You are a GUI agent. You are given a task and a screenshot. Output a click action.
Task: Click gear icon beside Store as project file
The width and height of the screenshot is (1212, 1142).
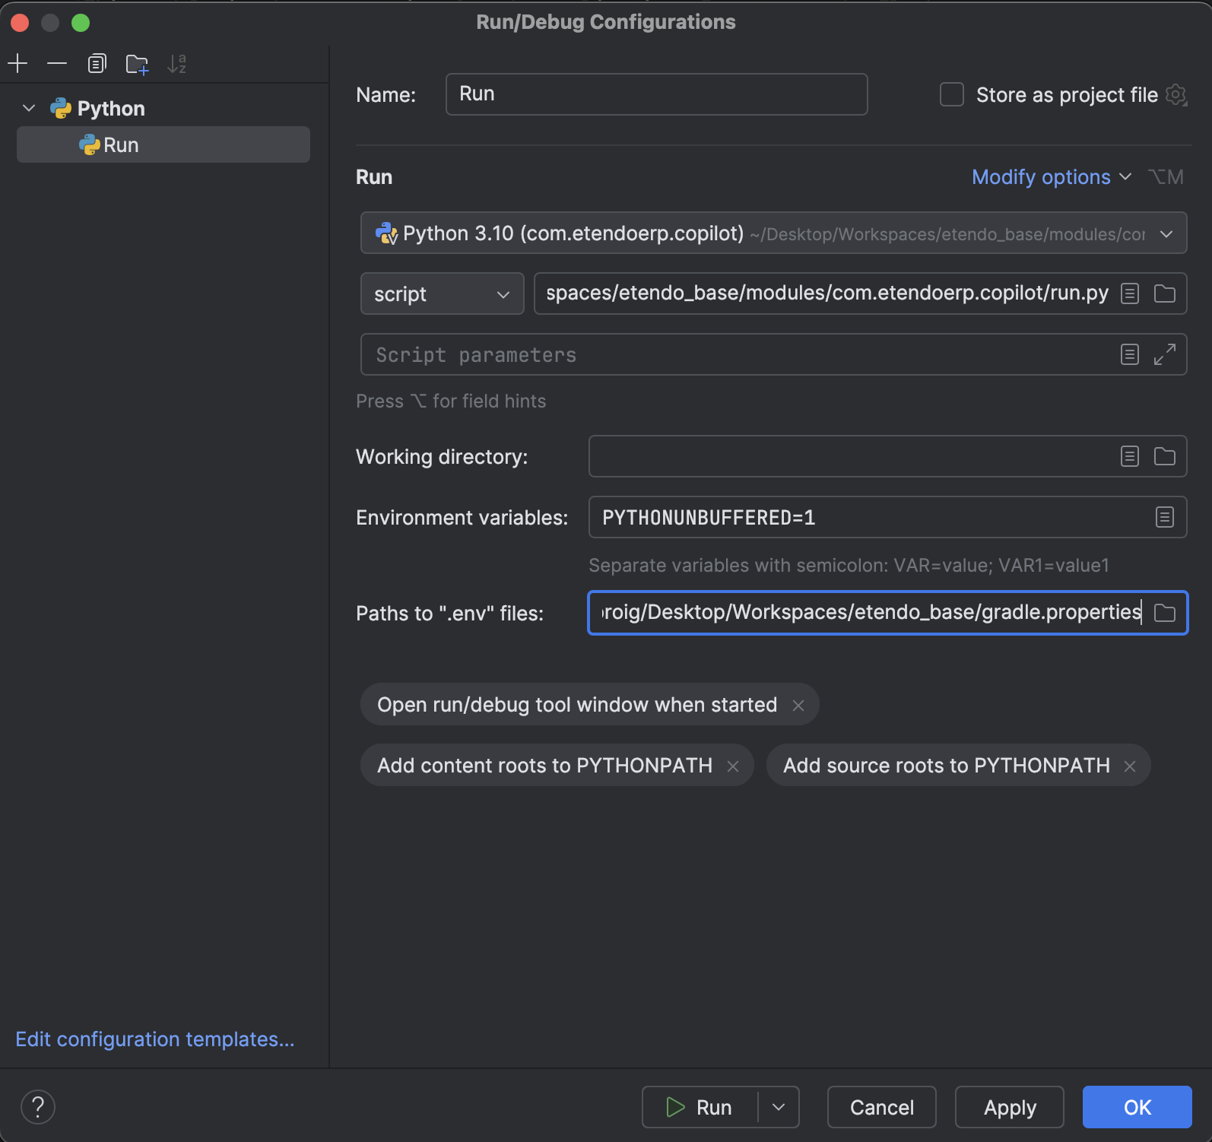pyautogui.click(x=1176, y=95)
